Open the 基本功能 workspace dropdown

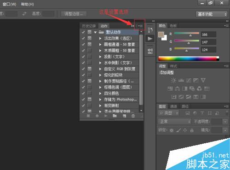pos(212,14)
